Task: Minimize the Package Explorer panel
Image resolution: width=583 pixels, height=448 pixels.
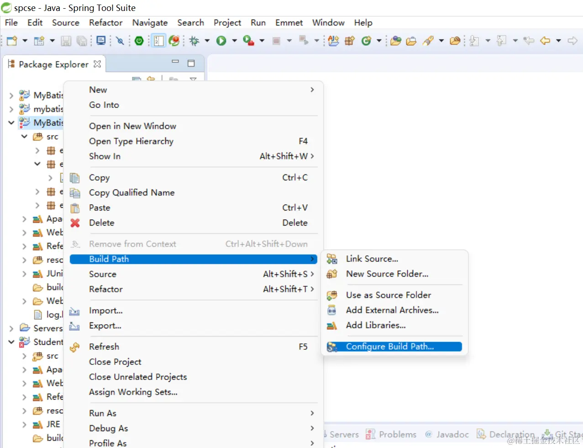Action: (x=175, y=62)
